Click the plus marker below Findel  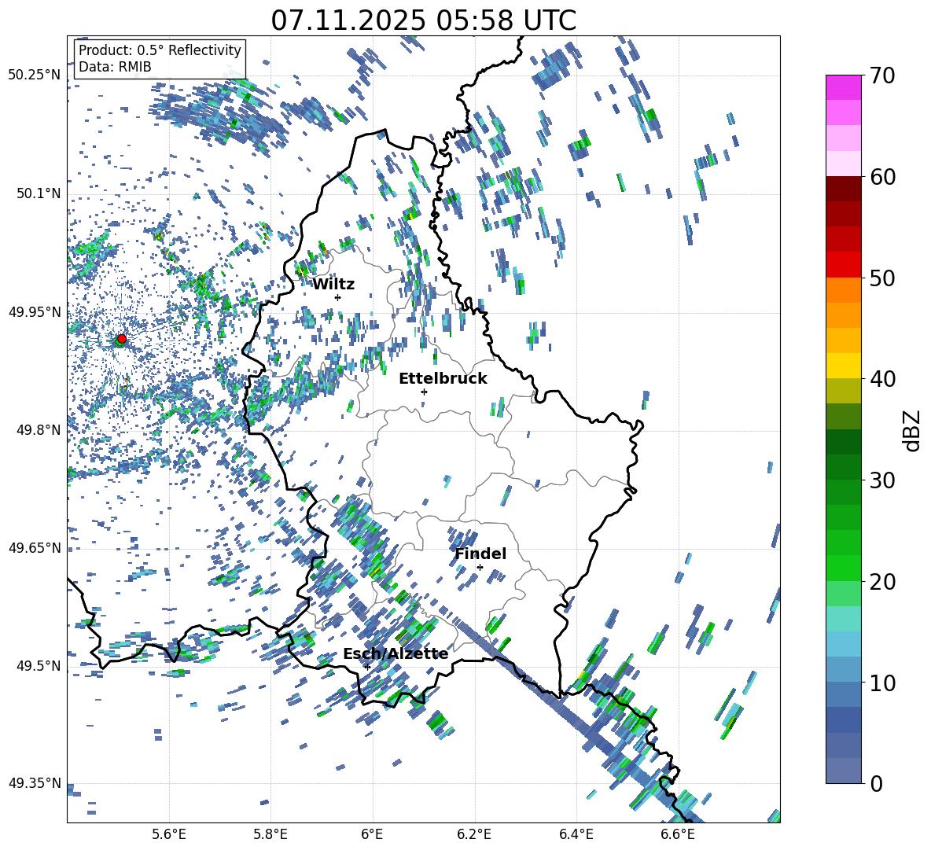click(x=480, y=568)
